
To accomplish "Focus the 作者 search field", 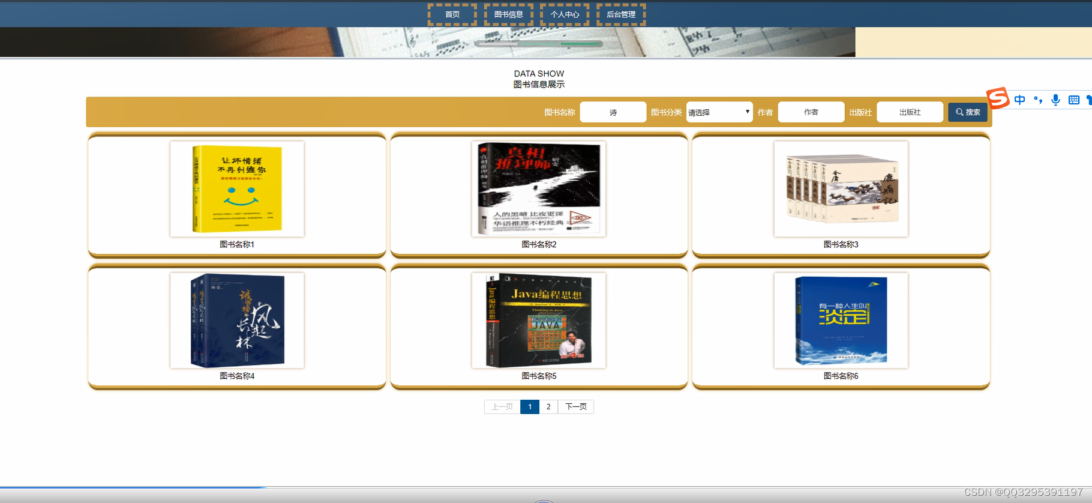I will [x=811, y=112].
